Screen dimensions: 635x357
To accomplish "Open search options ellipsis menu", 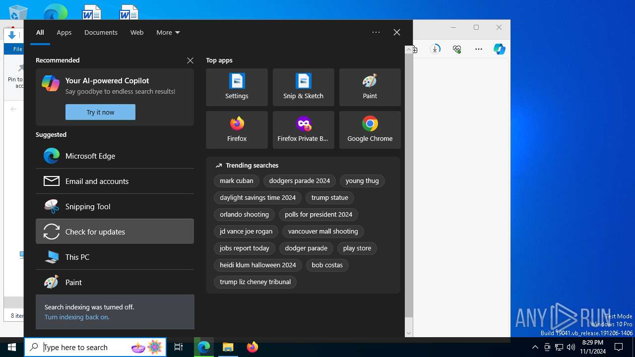I will (376, 32).
